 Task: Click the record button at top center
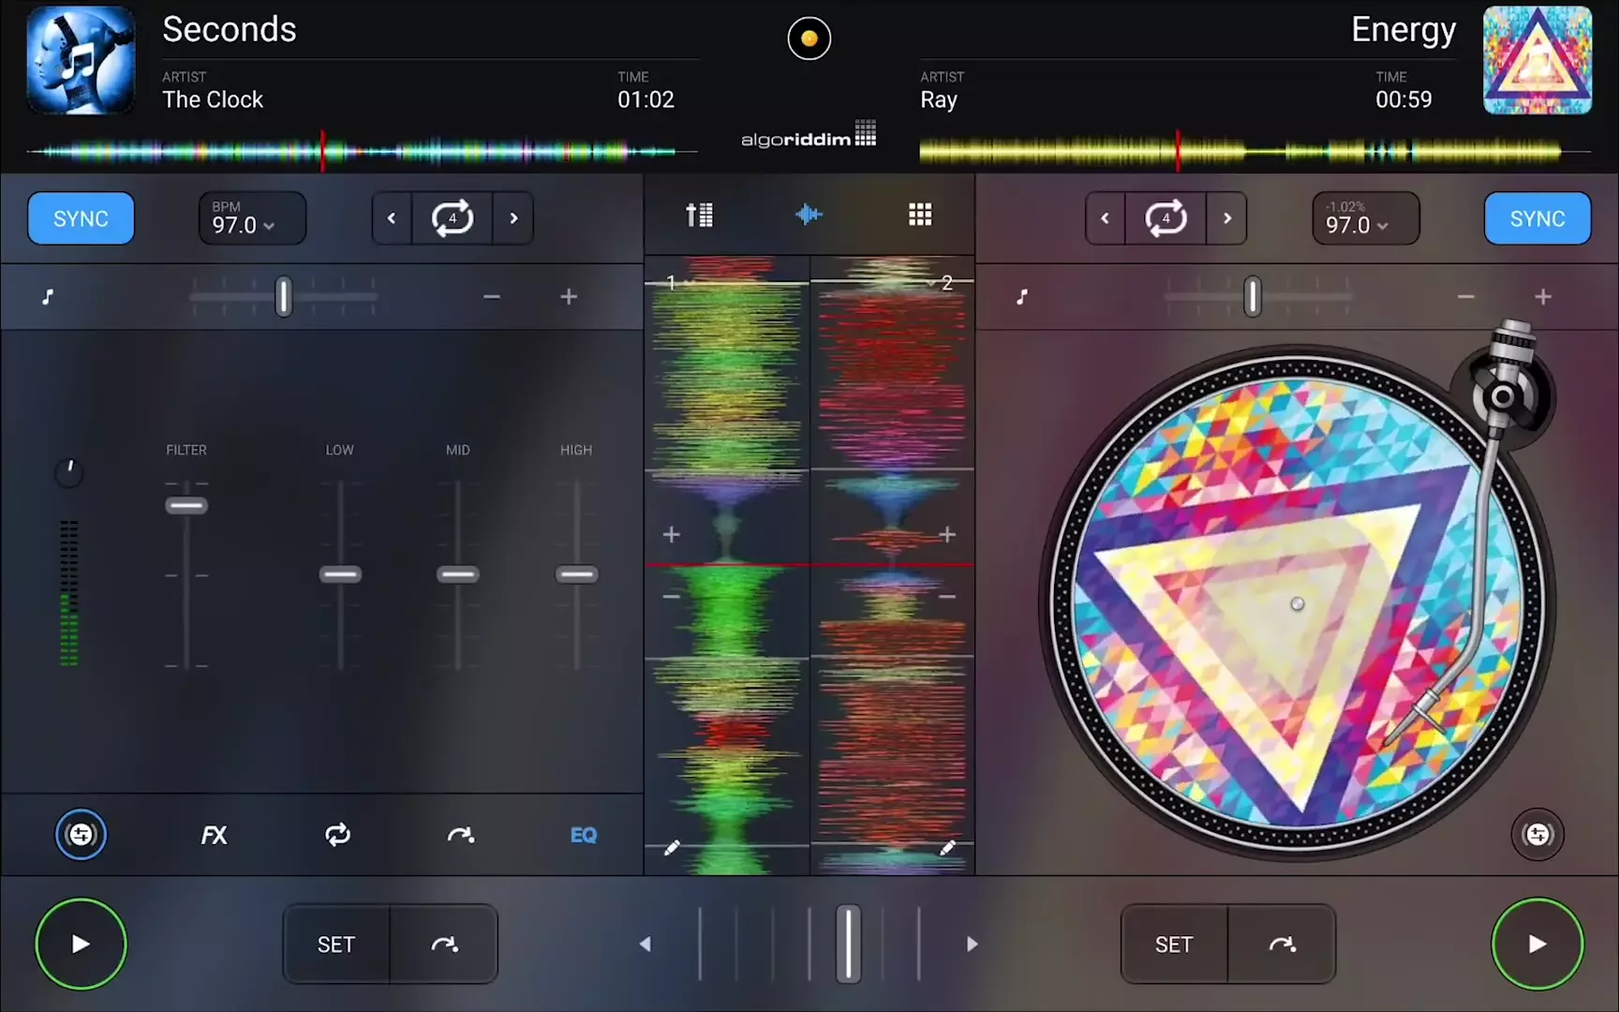809,38
